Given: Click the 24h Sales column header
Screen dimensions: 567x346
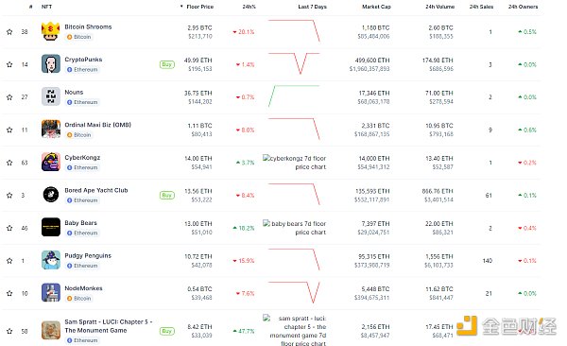Looking at the screenshot, I should point(481,7).
